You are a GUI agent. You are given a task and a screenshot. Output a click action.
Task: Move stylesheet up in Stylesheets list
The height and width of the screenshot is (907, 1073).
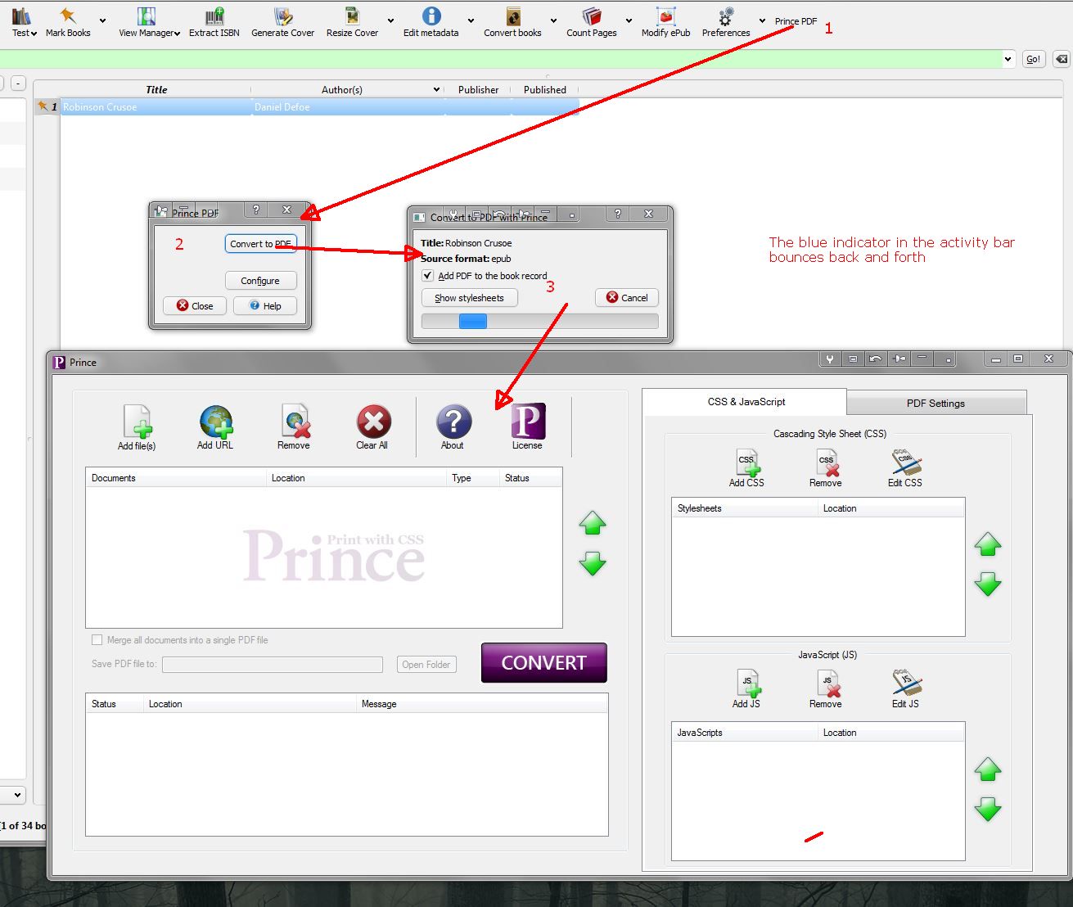tap(988, 544)
